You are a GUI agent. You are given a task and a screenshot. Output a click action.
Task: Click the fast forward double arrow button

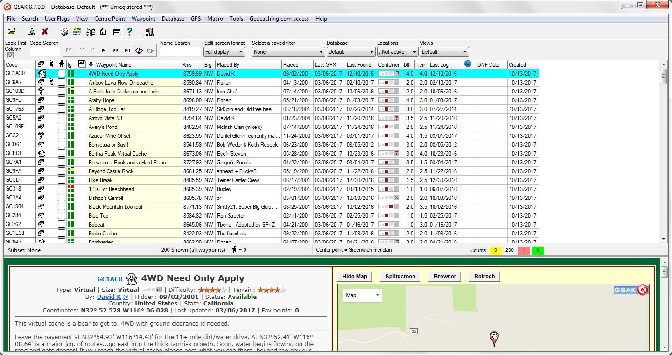(116, 50)
